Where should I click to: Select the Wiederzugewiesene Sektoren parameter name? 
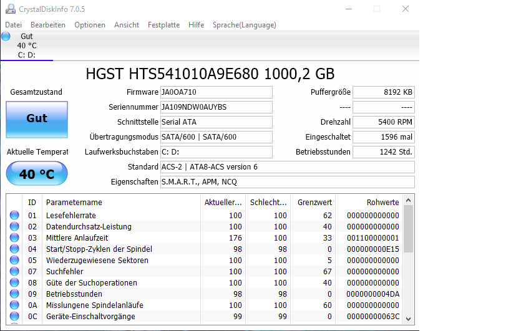pos(97,261)
